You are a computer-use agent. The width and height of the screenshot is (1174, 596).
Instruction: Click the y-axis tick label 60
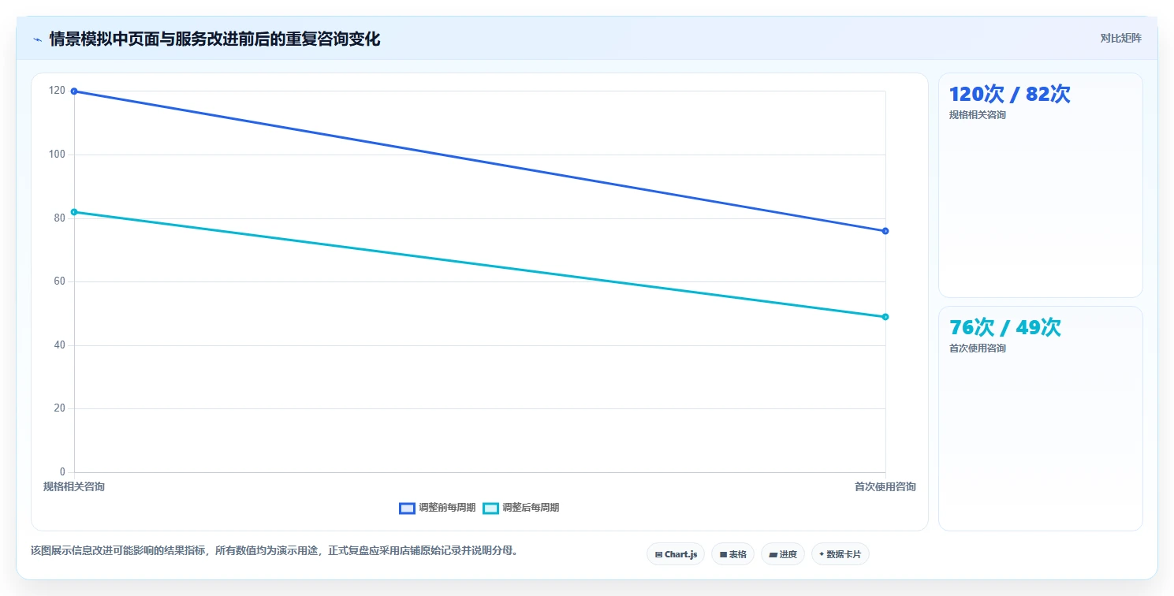[x=60, y=281]
